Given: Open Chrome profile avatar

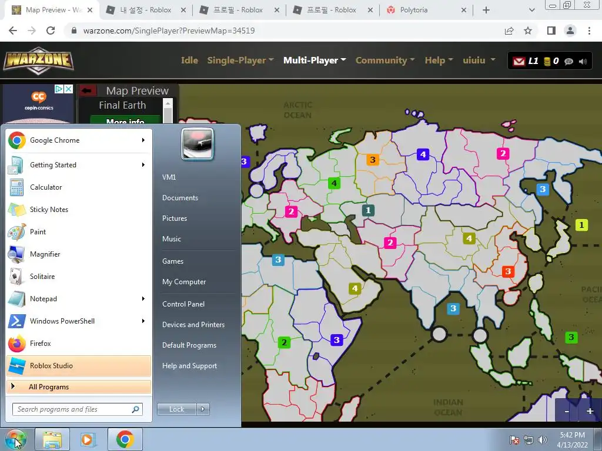Looking at the screenshot, I should pos(570,31).
